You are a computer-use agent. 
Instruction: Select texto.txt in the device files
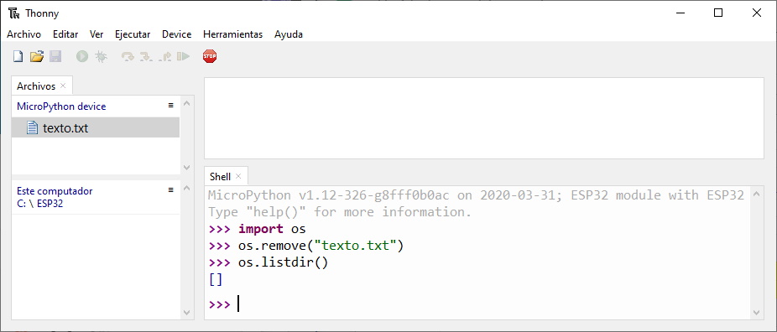pyautogui.click(x=96, y=128)
